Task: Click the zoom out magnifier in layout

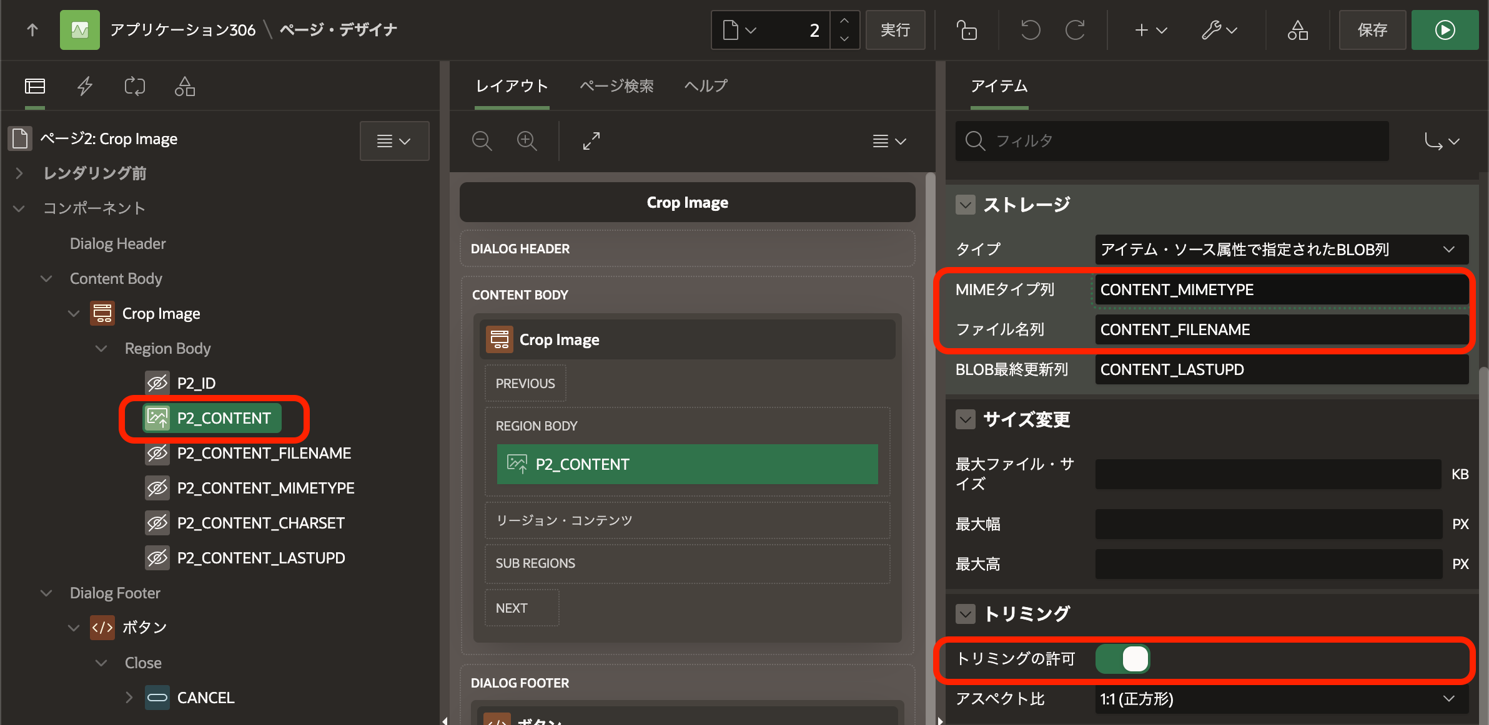Action: (x=482, y=141)
